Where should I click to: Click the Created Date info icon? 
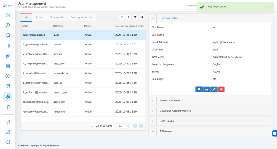142,26
